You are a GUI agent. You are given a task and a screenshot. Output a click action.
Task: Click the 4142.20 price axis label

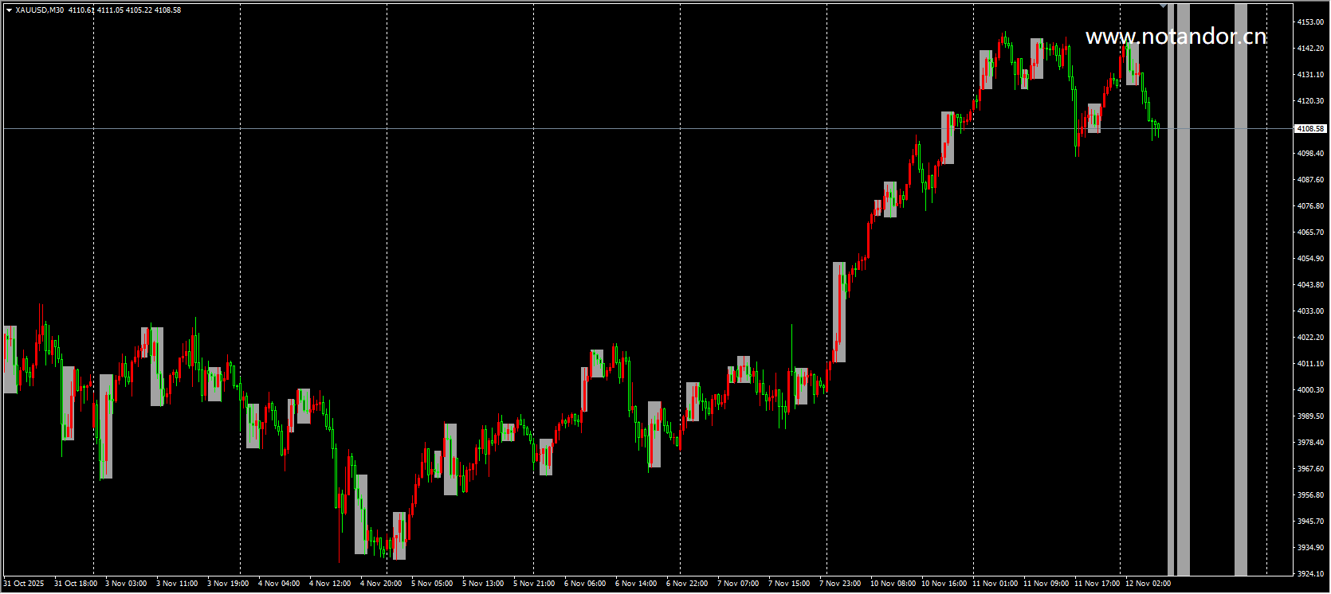tap(1310, 49)
